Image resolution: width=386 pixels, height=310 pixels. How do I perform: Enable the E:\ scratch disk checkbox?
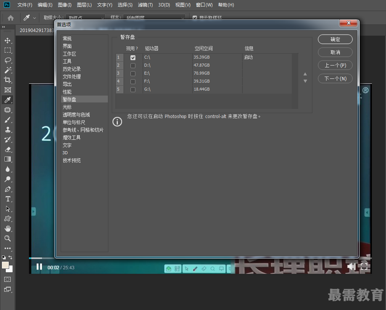point(133,74)
